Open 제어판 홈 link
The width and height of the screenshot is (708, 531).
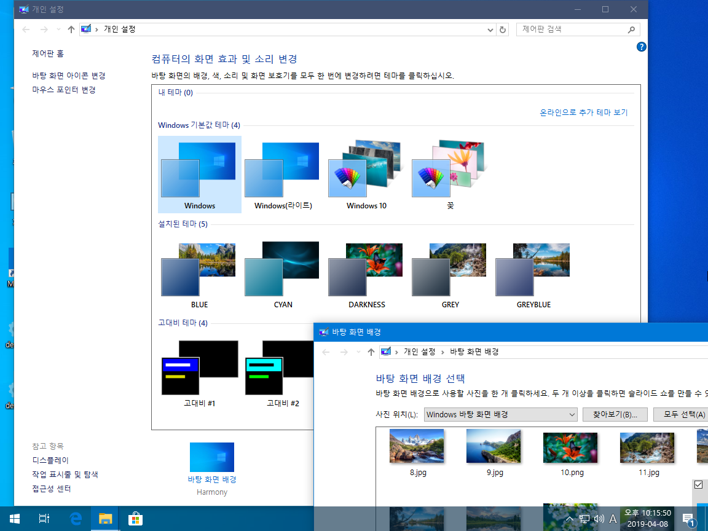pos(48,53)
